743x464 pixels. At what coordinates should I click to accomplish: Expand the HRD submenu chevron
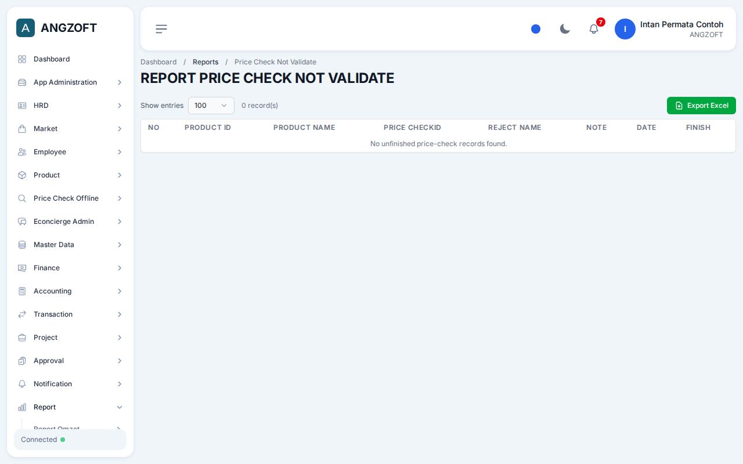pos(120,106)
